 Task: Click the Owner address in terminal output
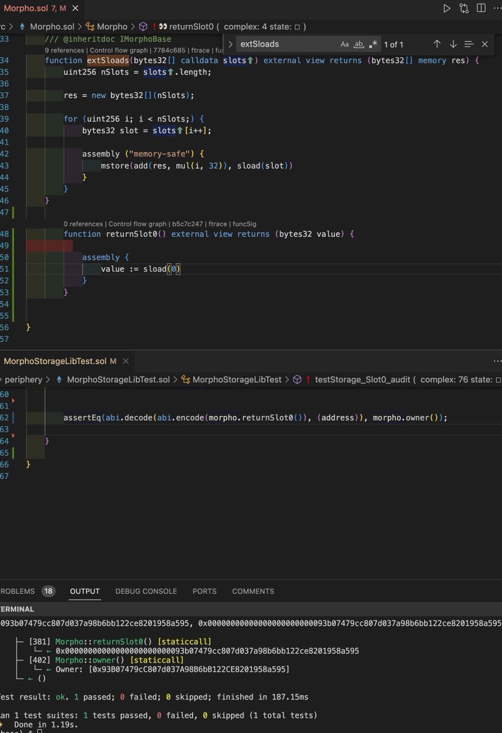pos(189,669)
